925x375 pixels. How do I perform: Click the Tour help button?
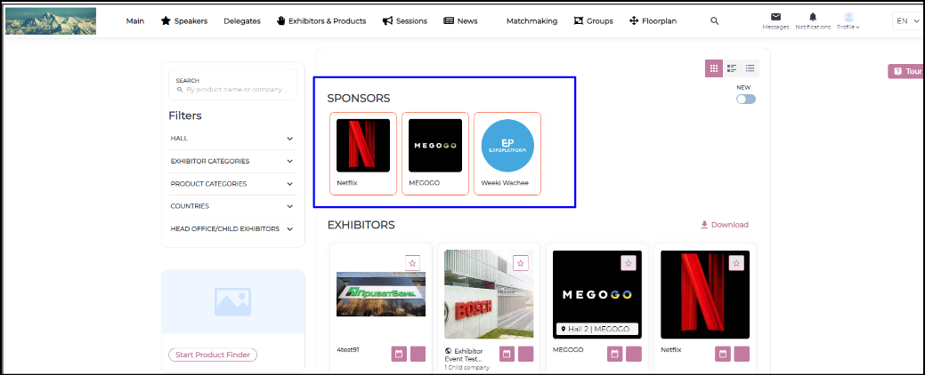906,71
